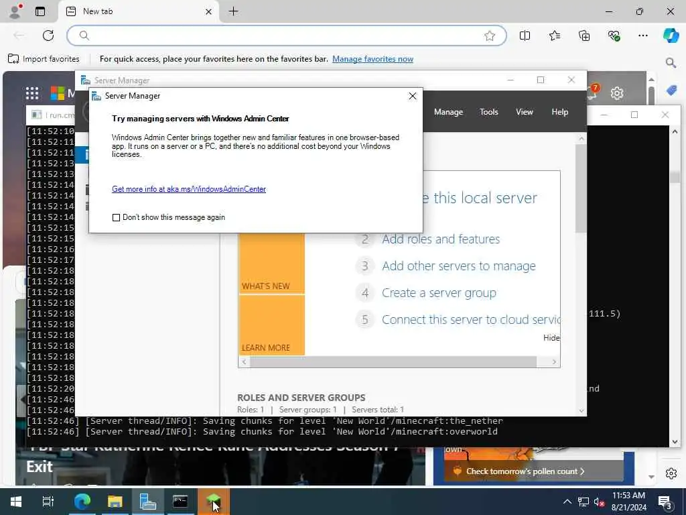Hide the welcome tile via Hide link

coord(551,338)
